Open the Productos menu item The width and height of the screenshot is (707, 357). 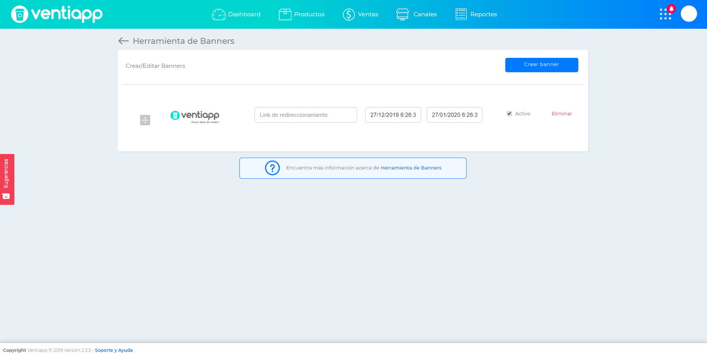pyautogui.click(x=301, y=15)
